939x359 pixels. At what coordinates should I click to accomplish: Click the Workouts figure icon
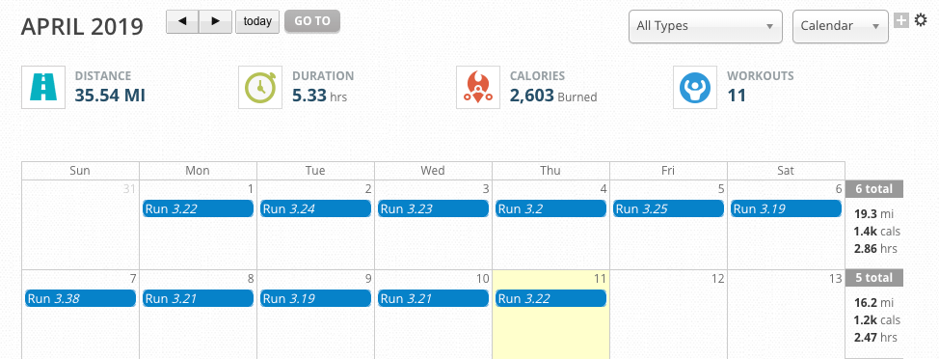[695, 88]
